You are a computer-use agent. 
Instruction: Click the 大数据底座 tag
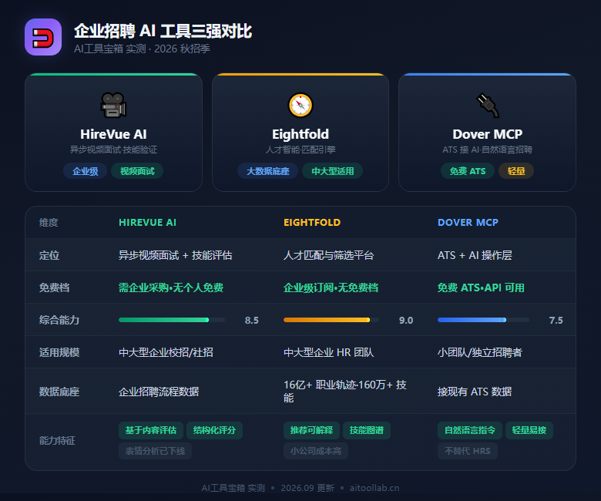point(268,171)
